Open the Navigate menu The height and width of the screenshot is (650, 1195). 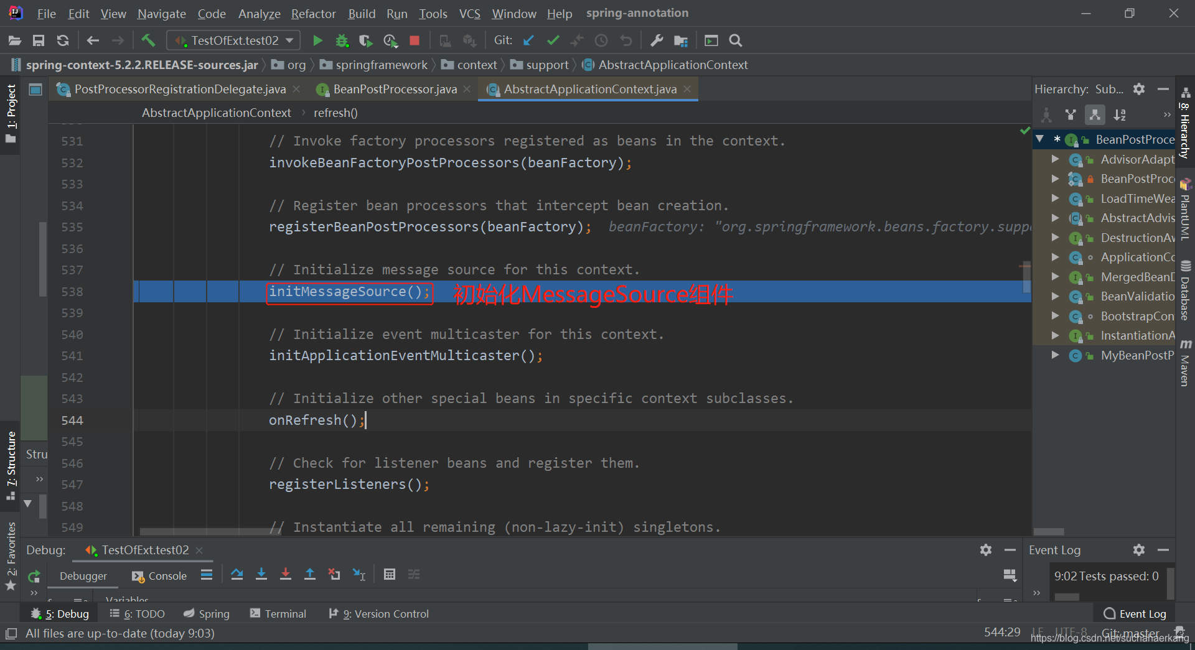click(162, 14)
